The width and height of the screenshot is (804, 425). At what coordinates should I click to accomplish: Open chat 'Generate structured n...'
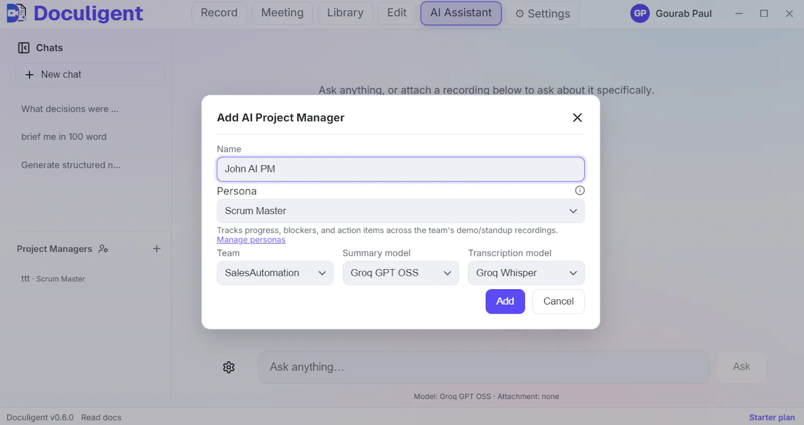pos(71,165)
